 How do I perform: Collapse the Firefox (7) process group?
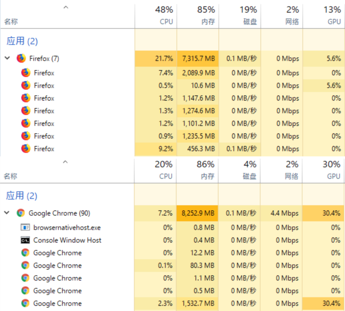(7, 58)
